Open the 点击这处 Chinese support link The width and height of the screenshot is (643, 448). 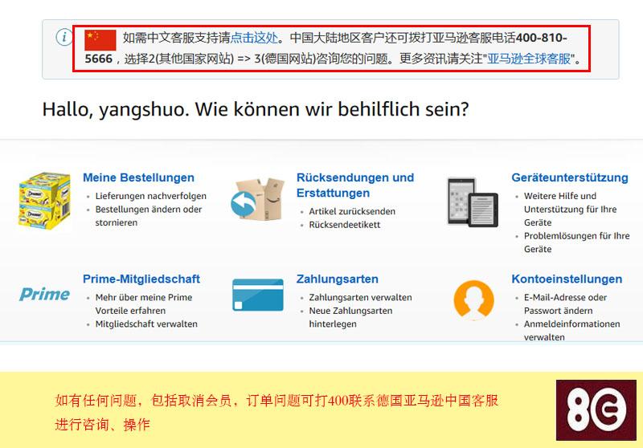click(254, 38)
